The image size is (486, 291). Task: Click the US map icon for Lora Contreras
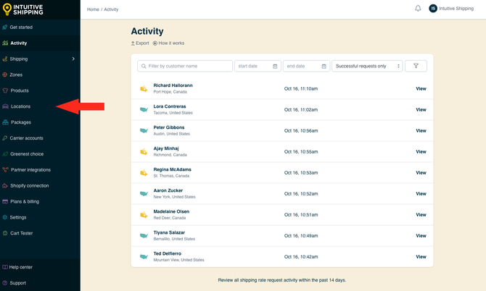coord(144,109)
